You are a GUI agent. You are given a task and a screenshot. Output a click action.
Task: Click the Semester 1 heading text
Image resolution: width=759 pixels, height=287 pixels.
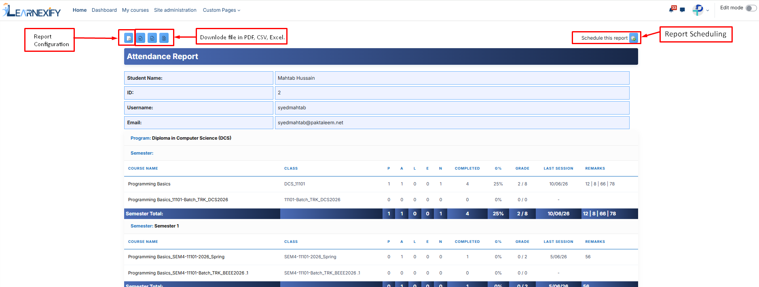pyautogui.click(x=167, y=226)
